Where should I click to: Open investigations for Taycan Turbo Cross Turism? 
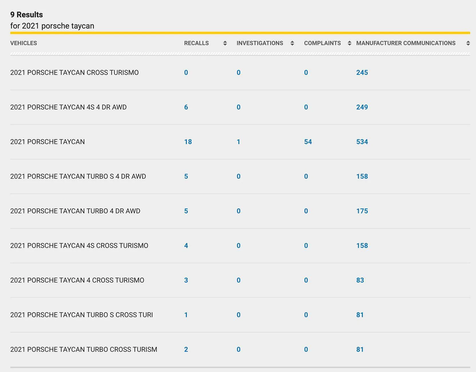tap(239, 350)
